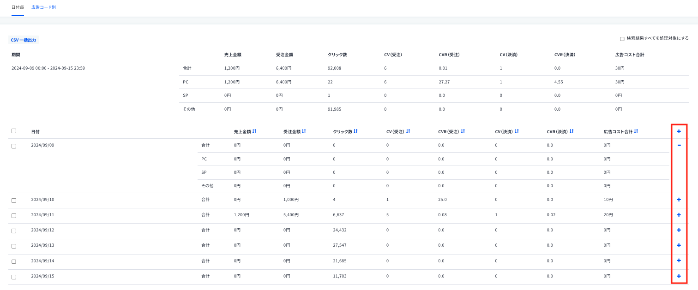Sort by クリック数 column arrows
Screen dimensions: 698x290
(x=355, y=131)
